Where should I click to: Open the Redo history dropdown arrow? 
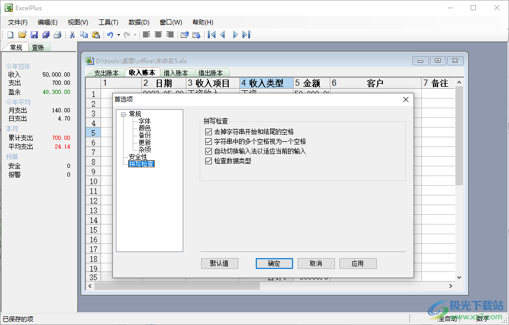[x=135, y=35]
